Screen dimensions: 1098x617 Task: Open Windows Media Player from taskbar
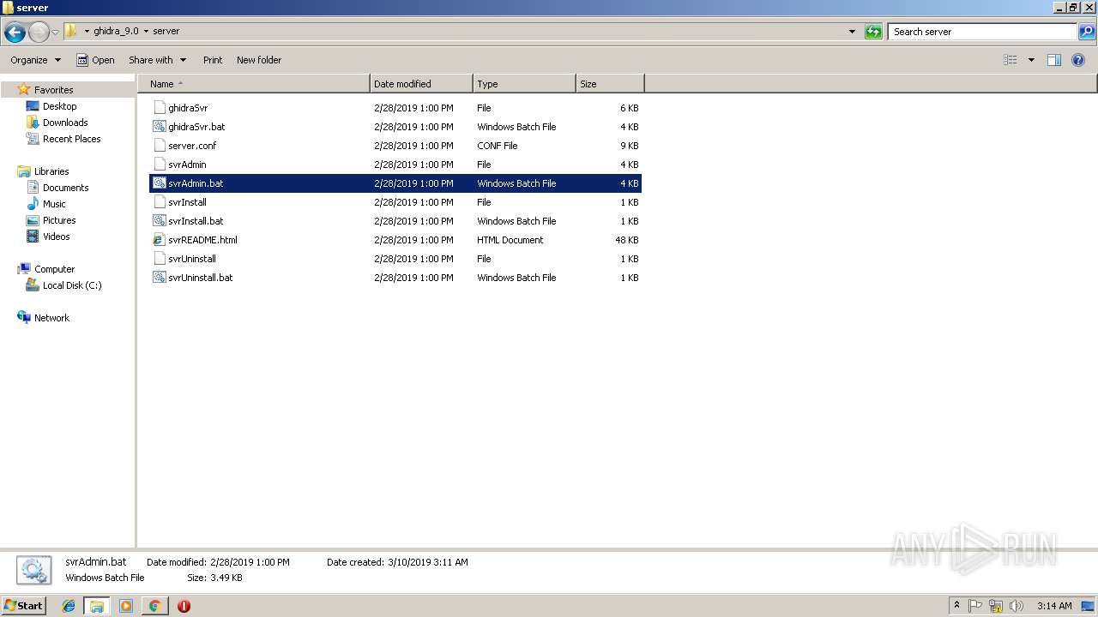tap(126, 606)
